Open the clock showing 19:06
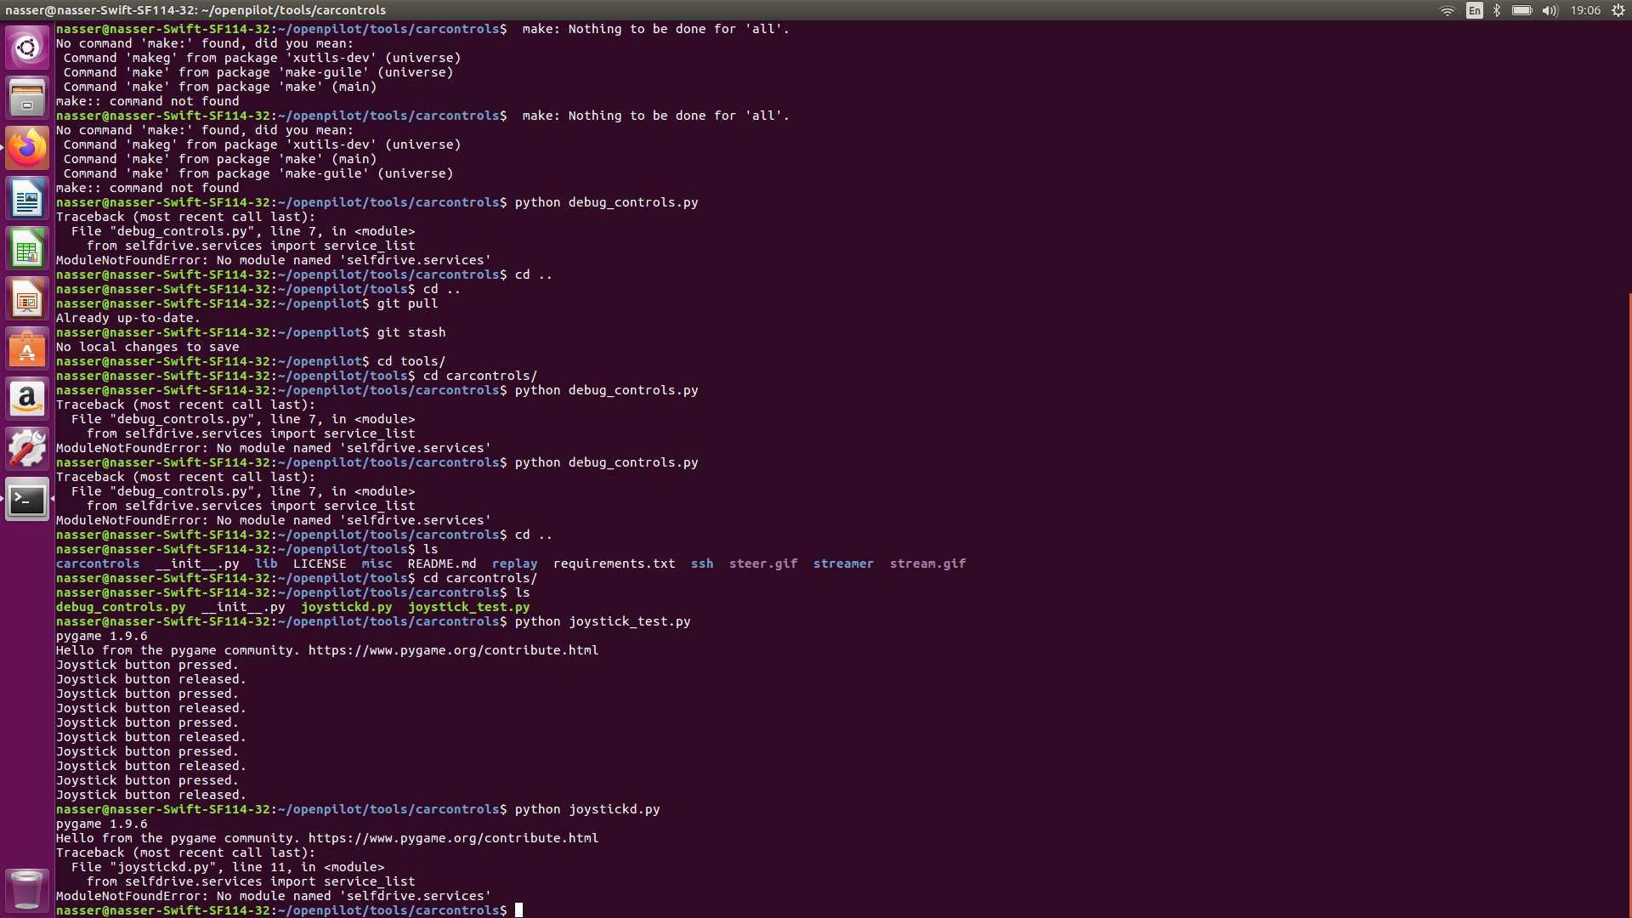This screenshot has width=1632, height=918. click(1585, 10)
